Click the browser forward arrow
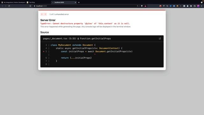Screen dimensions: 204x115 (x=6, y=6)
